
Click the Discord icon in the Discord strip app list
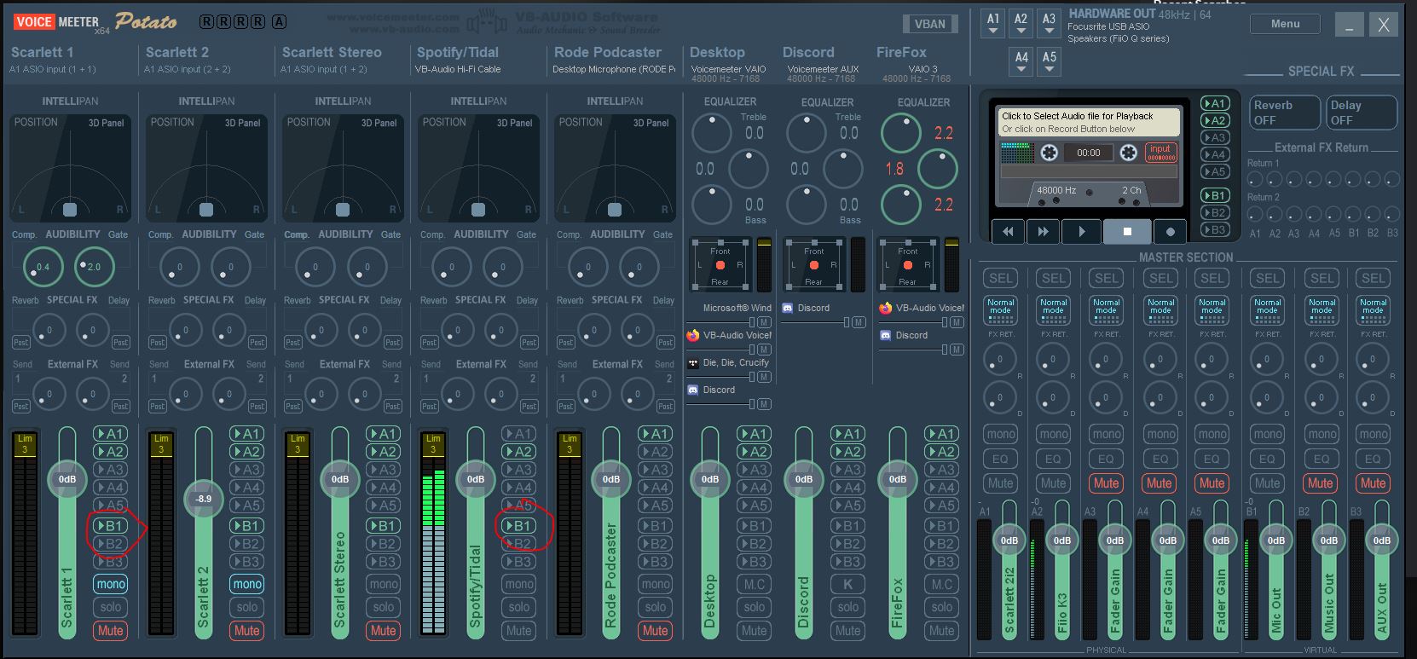788,308
